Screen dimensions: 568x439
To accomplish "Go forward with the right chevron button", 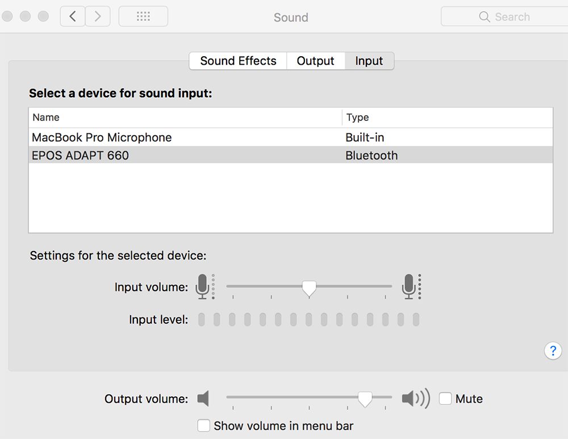I will [98, 16].
